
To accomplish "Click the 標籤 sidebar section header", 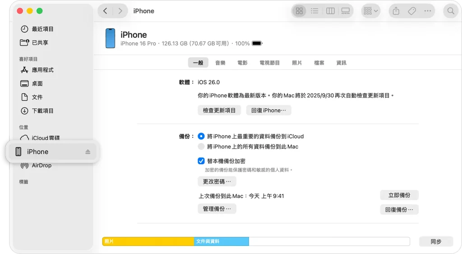I will pyautogui.click(x=23, y=182).
